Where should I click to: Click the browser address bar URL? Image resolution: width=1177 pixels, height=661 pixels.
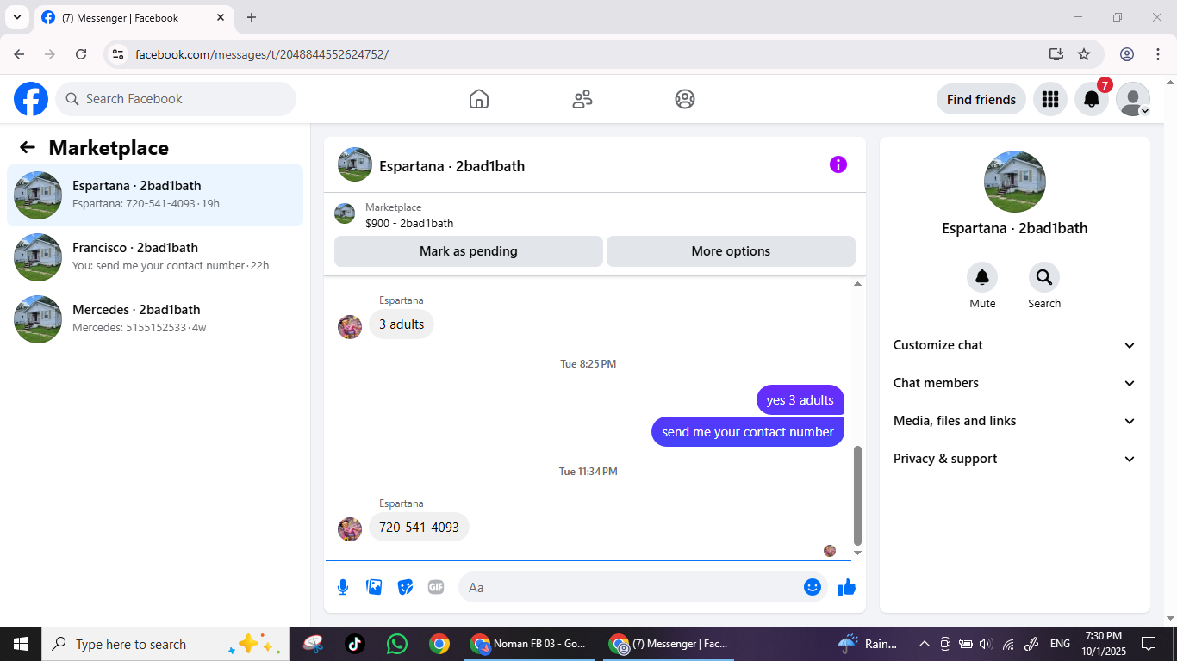click(262, 54)
